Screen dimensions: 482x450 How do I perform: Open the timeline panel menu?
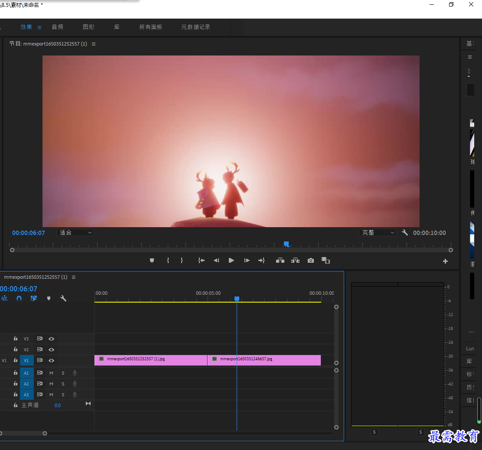(73, 277)
